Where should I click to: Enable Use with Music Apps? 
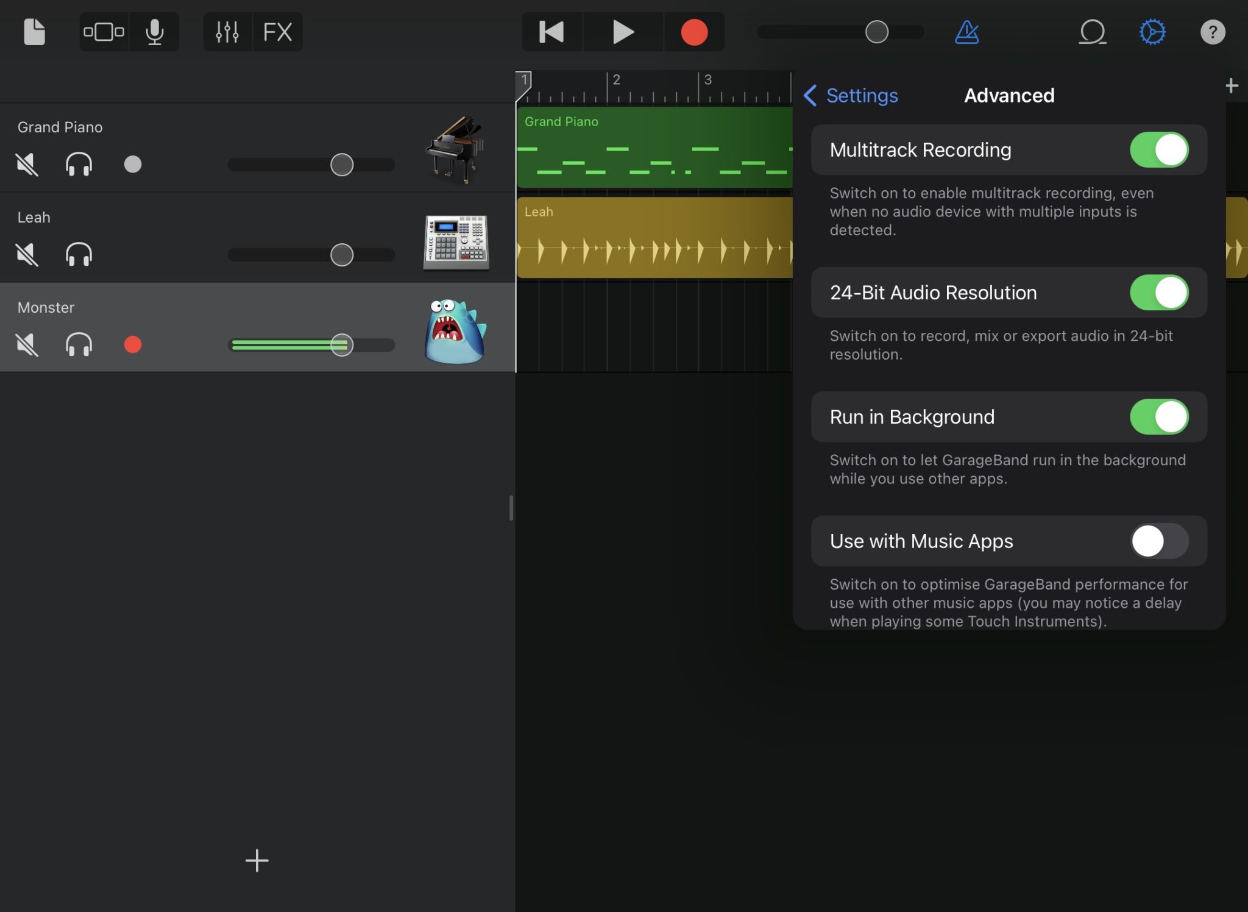(1157, 541)
